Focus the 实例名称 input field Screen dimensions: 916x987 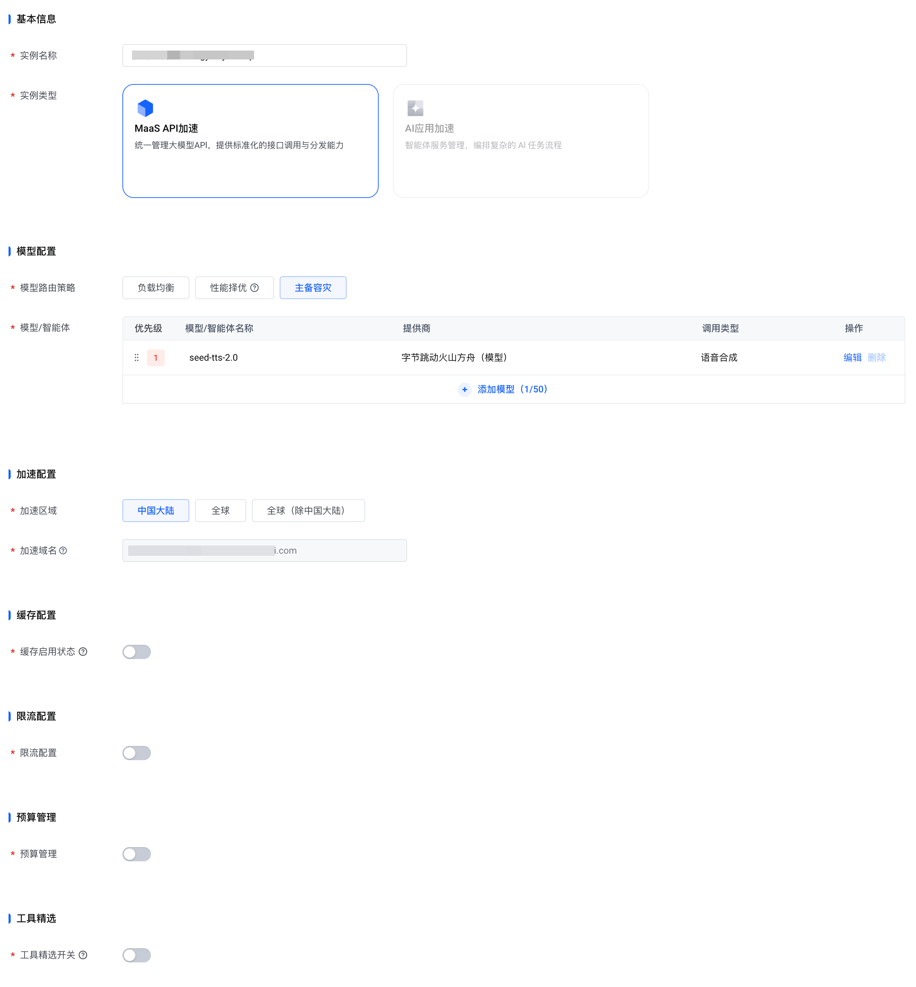[x=265, y=56]
